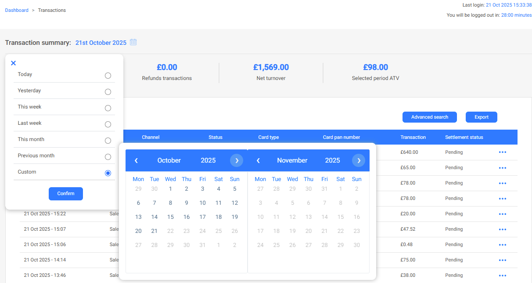The width and height of the screenshot is (532, 283).
Task: Navigate to Dashboard breadcrumb link
Action: pyautogui.click(x=17, y=10)
